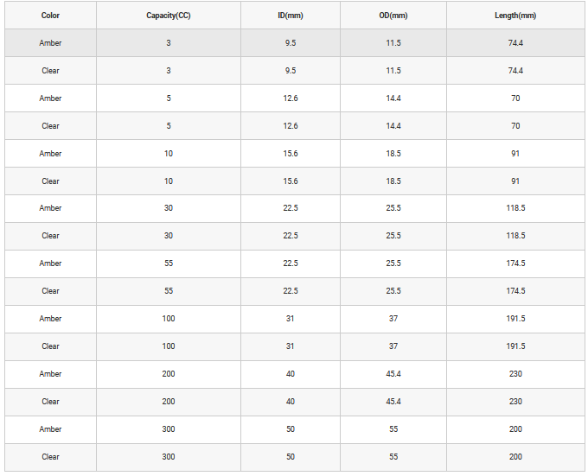This screenshot has width=588, height=476.
Task: Select capacity 55 in the Amber row
Action: point(168,263)
